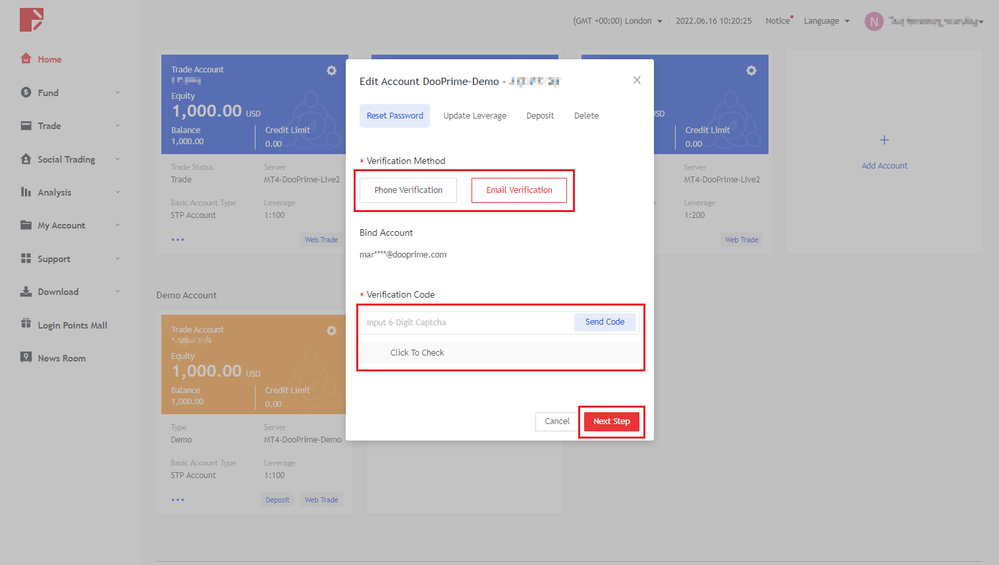Image resolution: width=999 pixels, height=565 pixels.
Task: Click the News Room icon
Action: [26, 357]
